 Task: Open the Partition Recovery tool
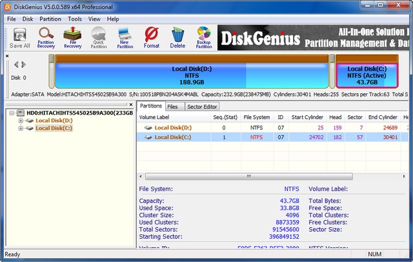pos(46,38)
